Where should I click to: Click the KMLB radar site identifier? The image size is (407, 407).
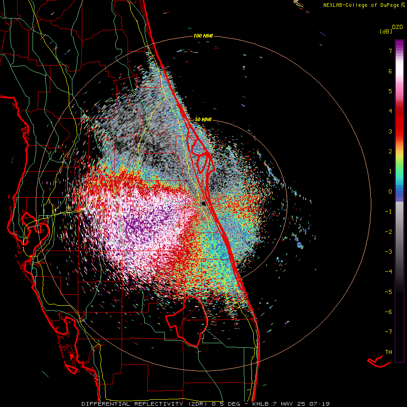click(260, 404)
